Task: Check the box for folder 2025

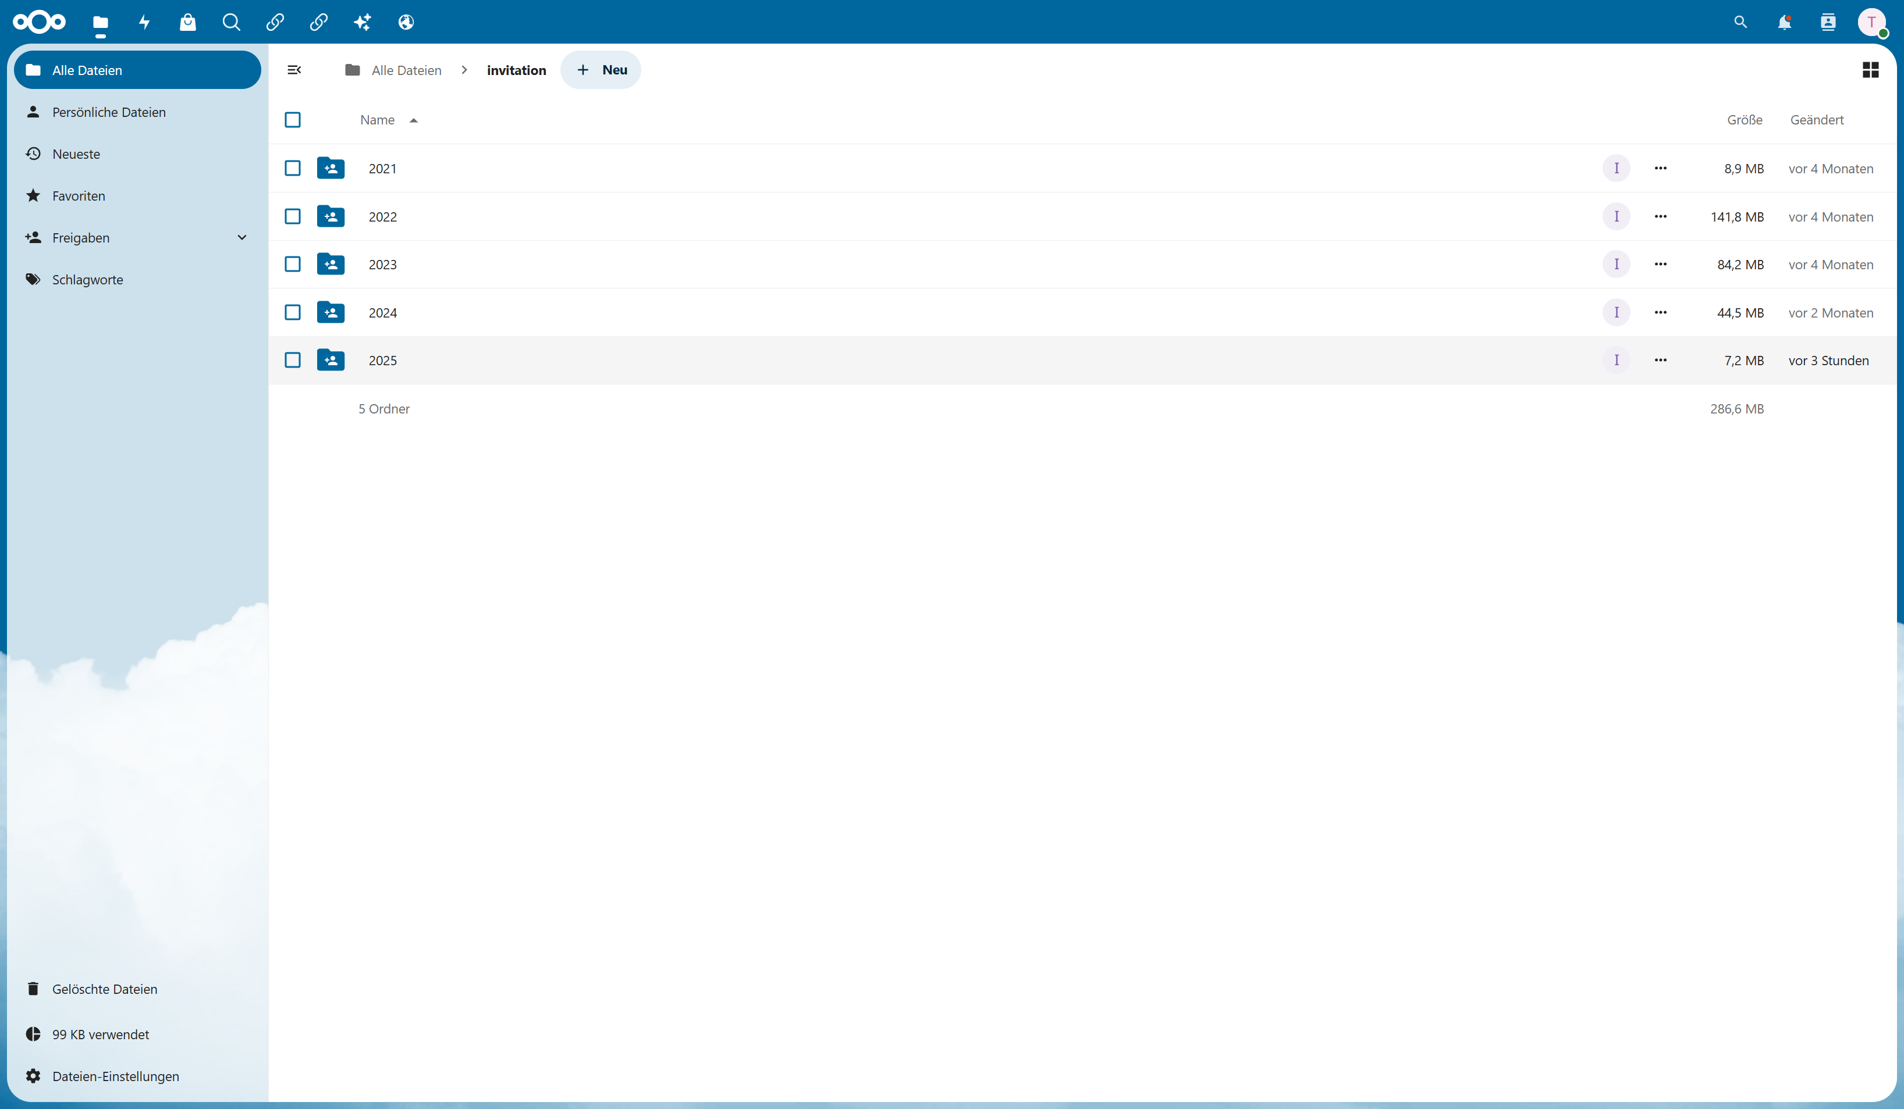Action: click(x=292, y=360)
